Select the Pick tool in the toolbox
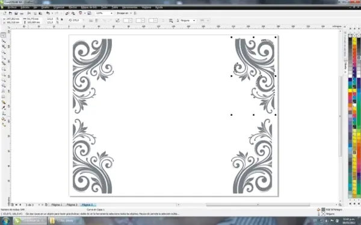Image resolution: width=361 pixels, height=225 pixels. 3,35
